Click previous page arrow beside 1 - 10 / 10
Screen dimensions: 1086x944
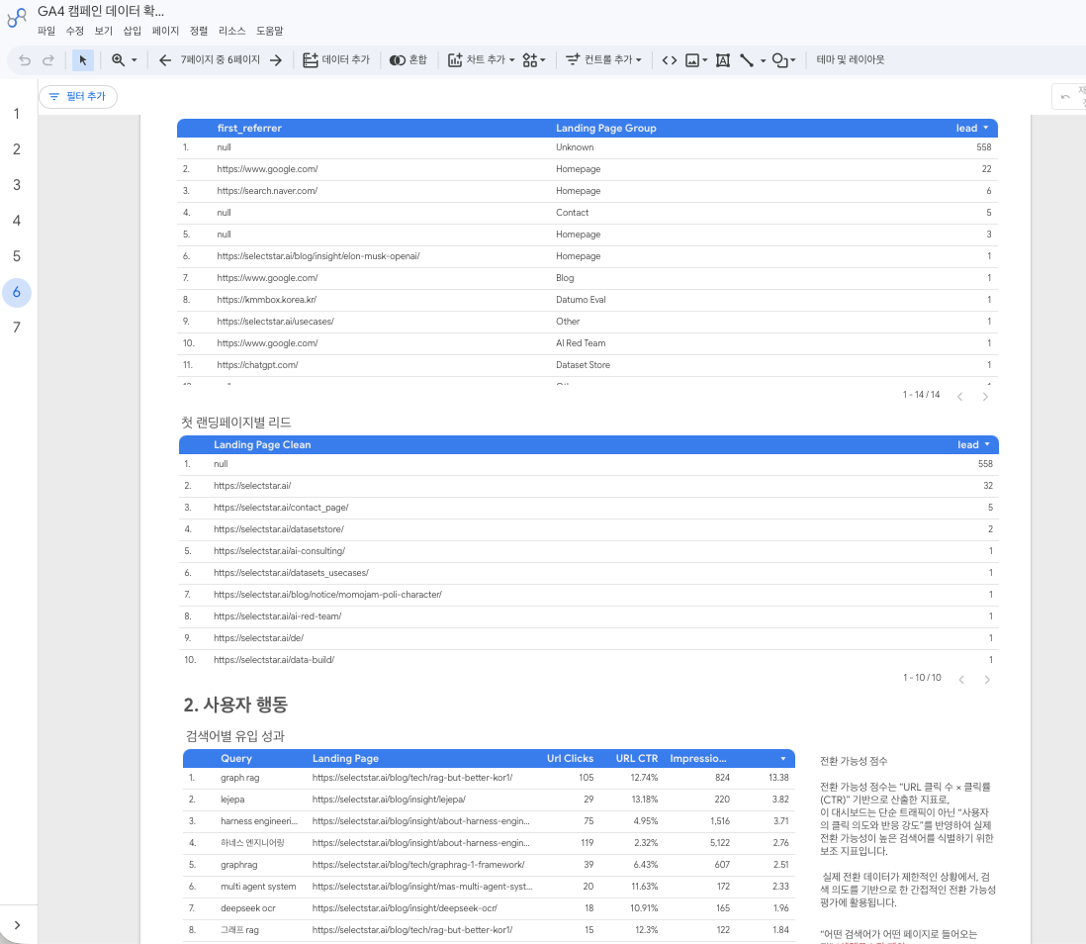pos(961,679)
